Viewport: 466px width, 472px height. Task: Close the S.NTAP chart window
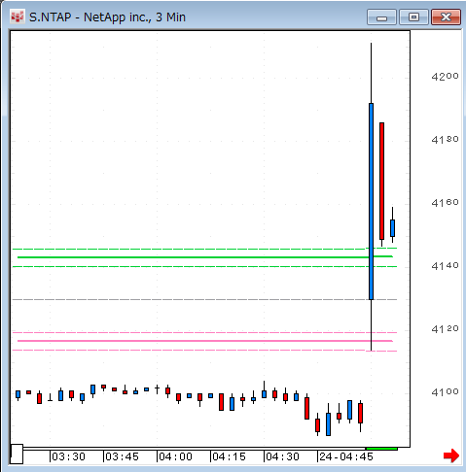pos(446,17)
